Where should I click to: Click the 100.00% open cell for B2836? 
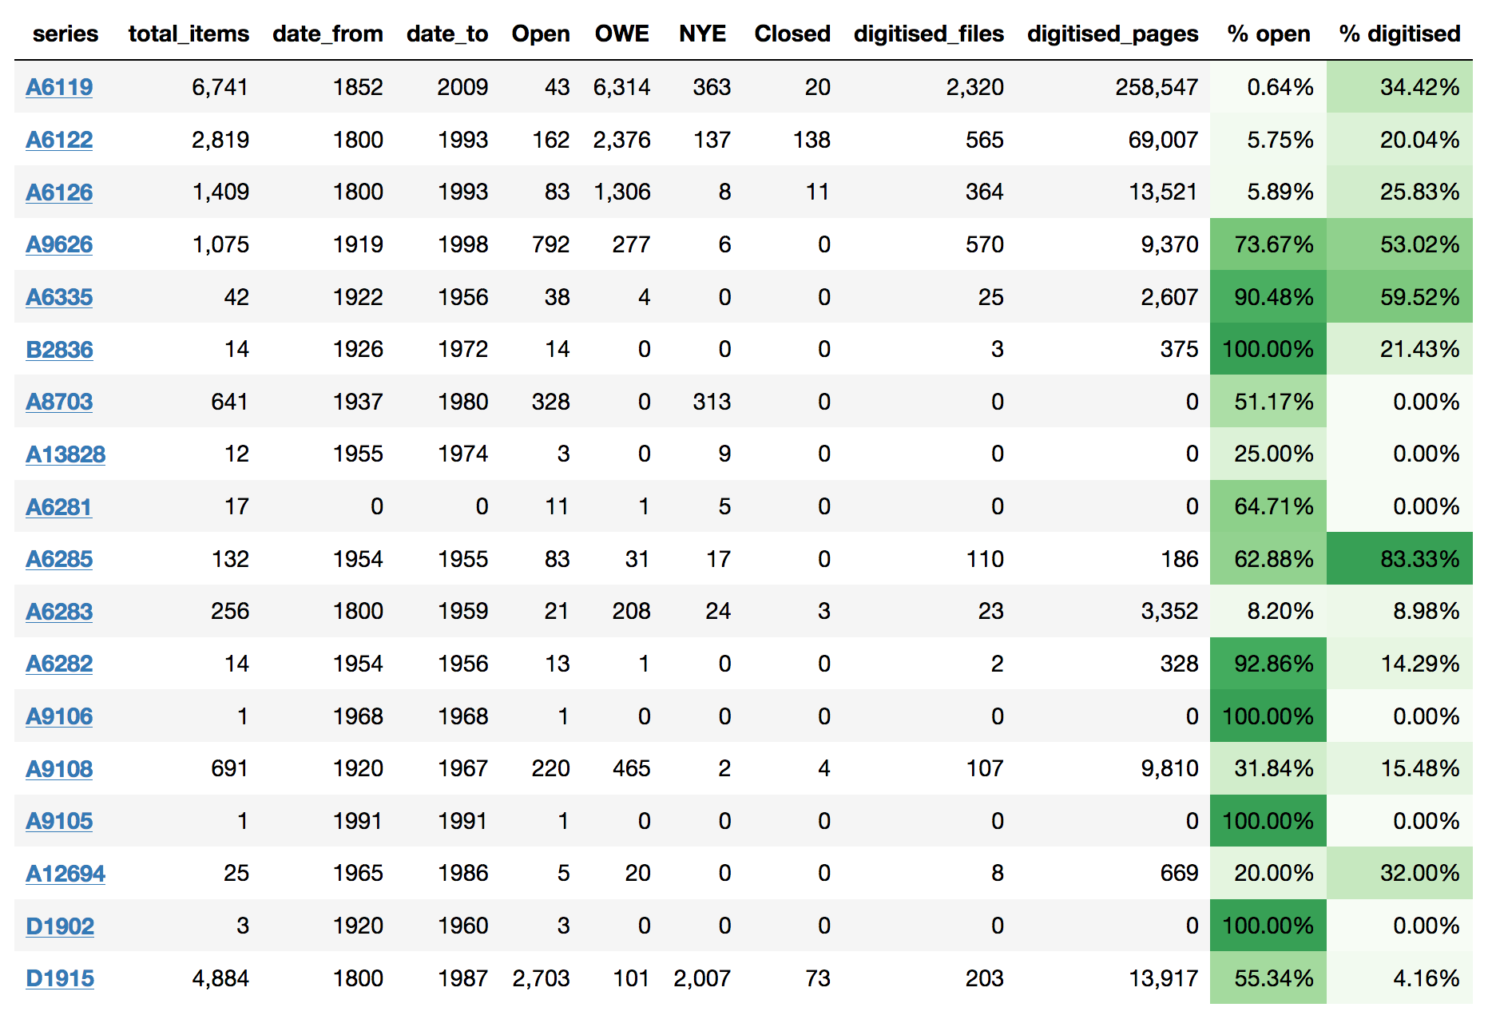pyautogui.click(x=1268, y=349)
